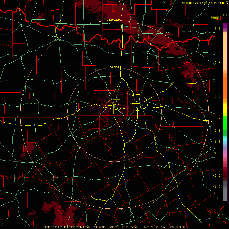Click the -0.5 scale value
This screenshot has width=229, height=229.
[x=217, y=176]
